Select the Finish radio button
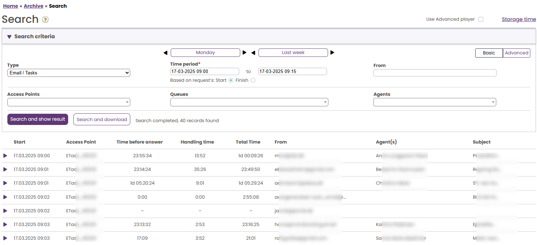This screenshot has height=245, width=537. [x=253, y=80]
